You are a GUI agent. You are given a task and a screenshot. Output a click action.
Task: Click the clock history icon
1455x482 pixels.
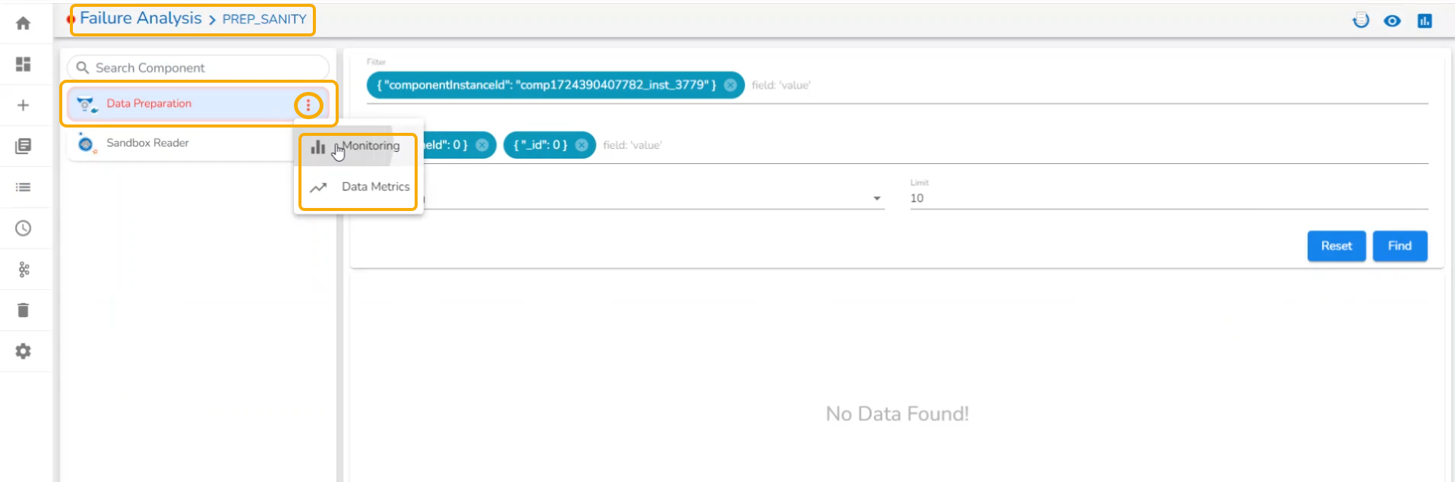(x=23, y=228)
